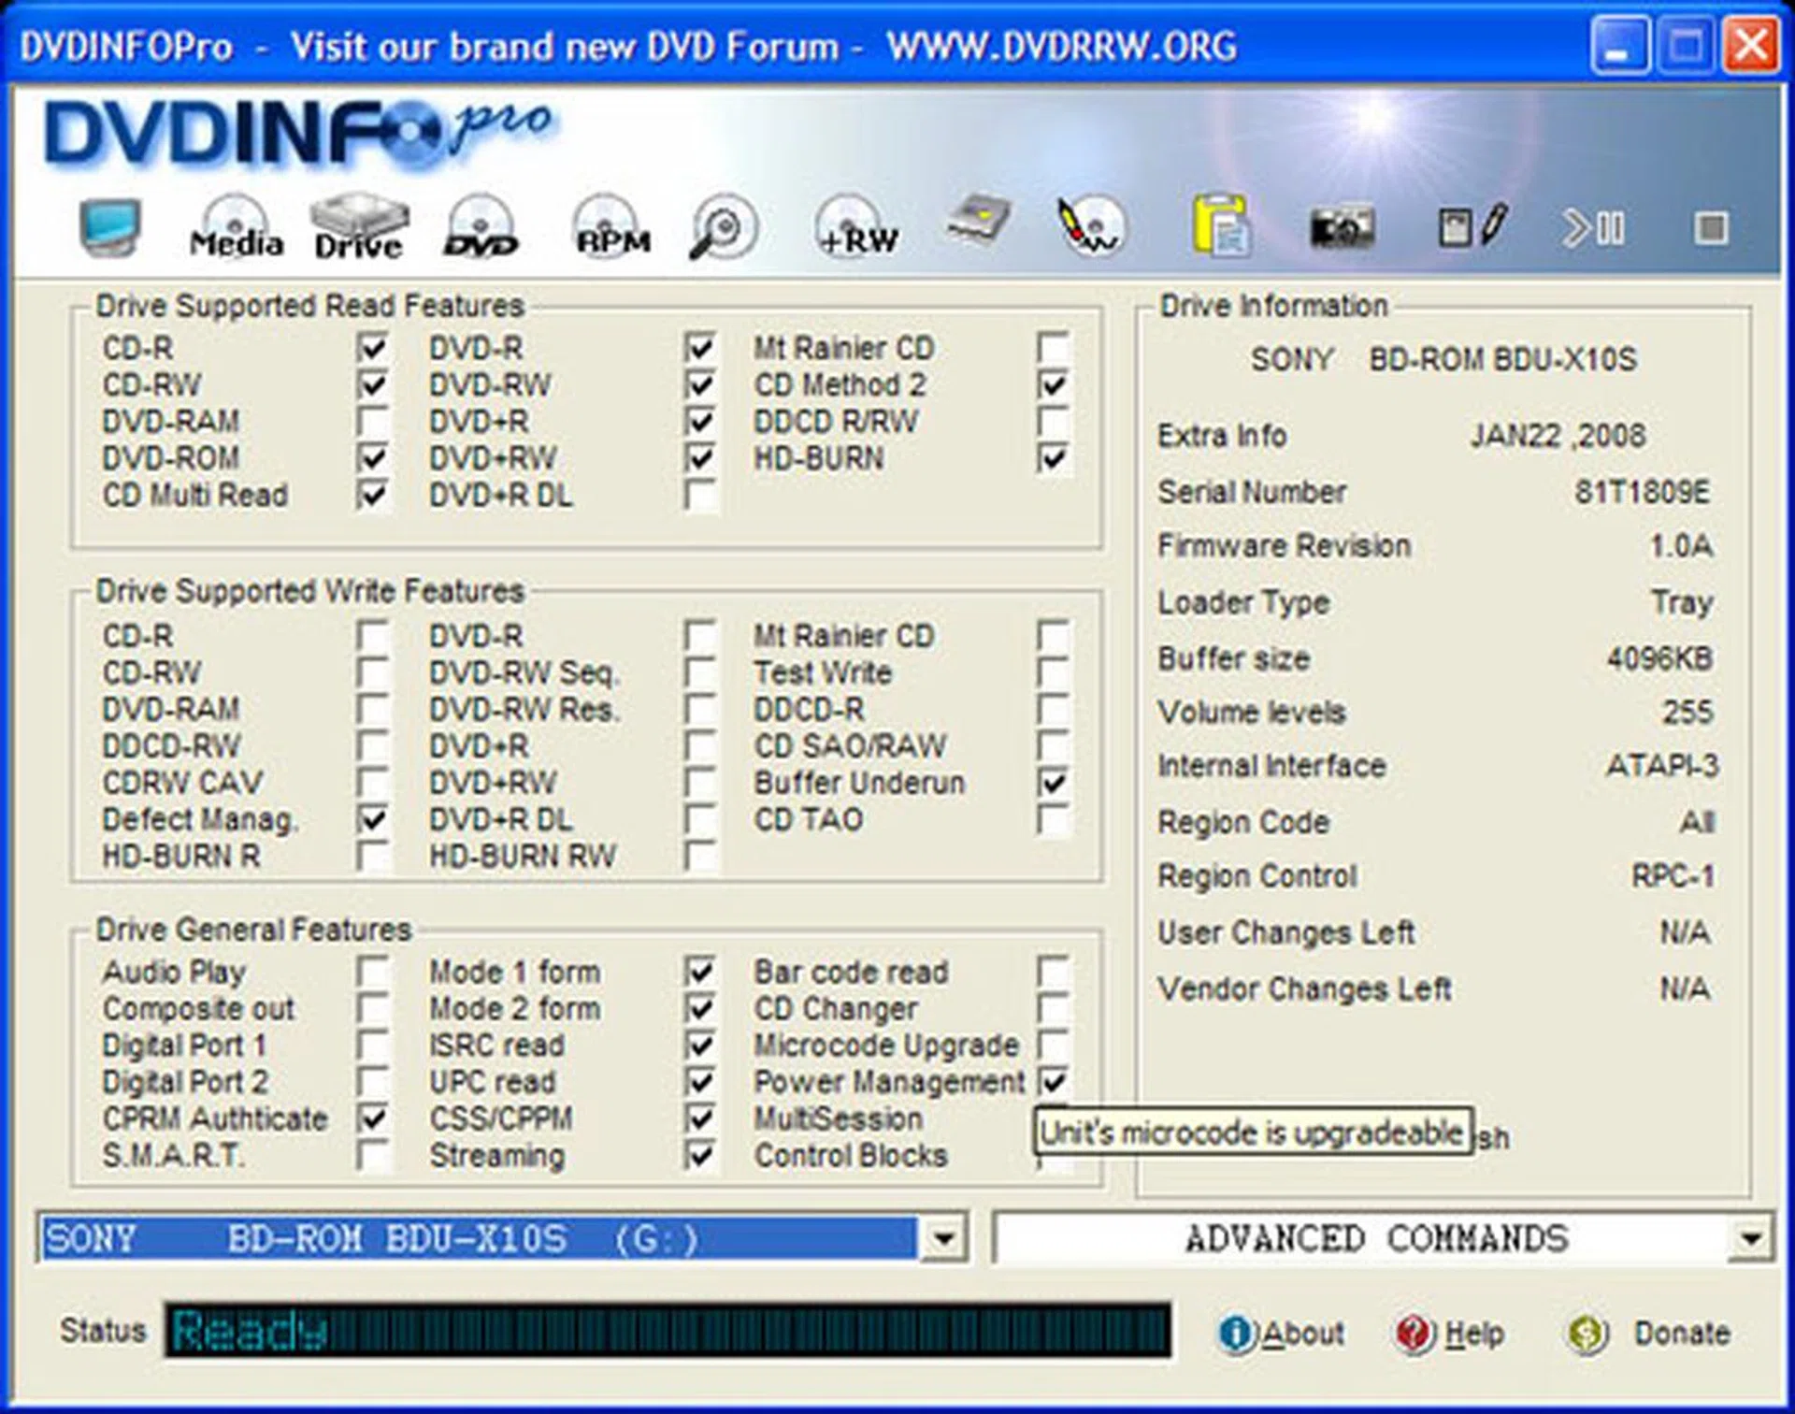Toggle the Audio Play general feature

tap(372, 973)
